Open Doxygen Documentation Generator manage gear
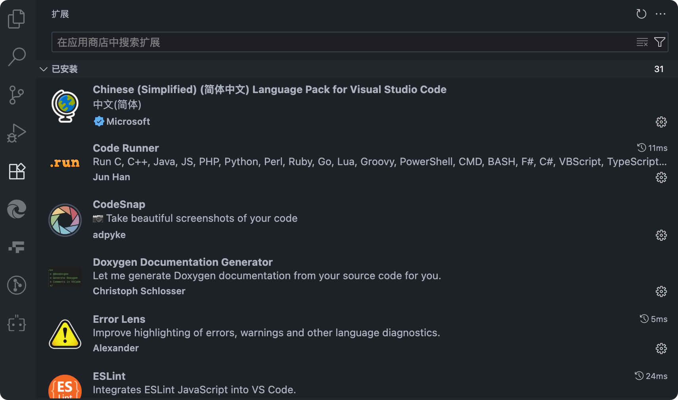This screenshot has width=678, height=400. pos(661,291)
